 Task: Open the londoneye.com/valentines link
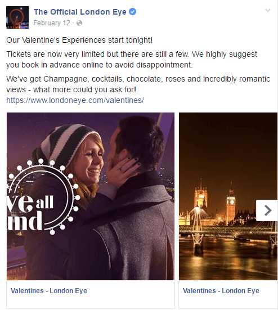coord(75,100)
